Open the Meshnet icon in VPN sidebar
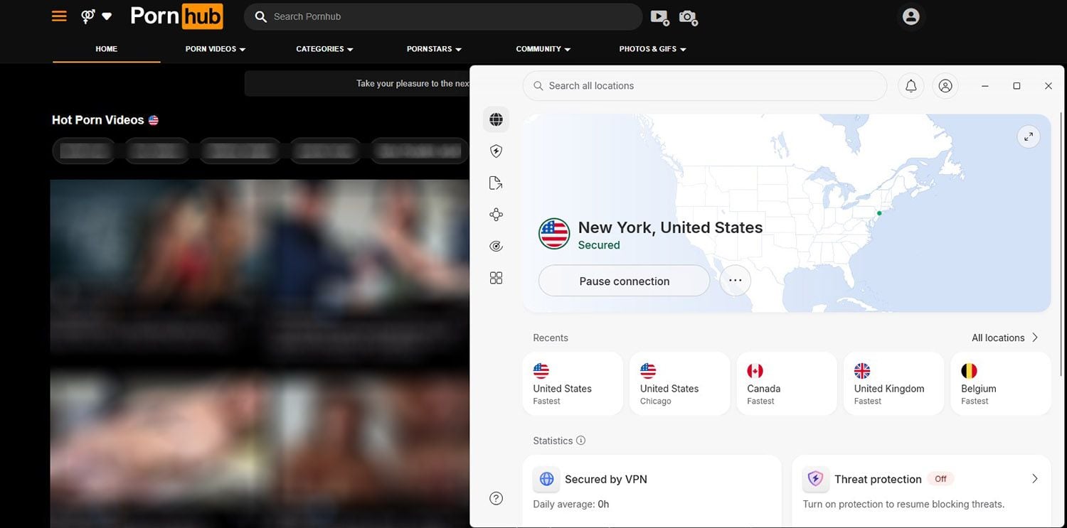This screenshot has width=1067, height=528. [x=496, y=215]
